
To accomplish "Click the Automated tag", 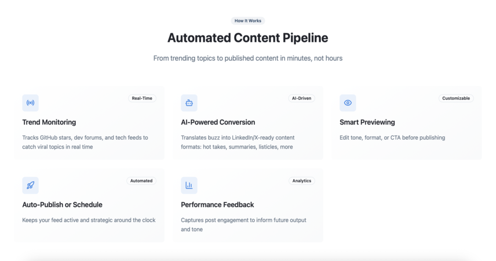I will point(141,181).
